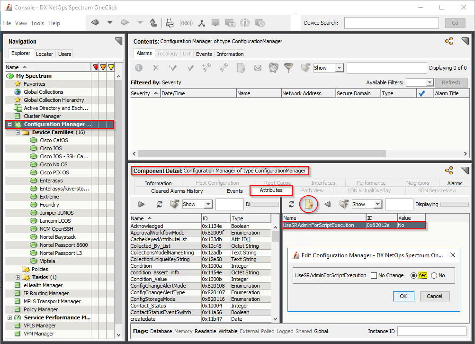The width and height of the screenshot is (475, 344).
Task: Switch to the Locater tab
Action: tap(45, 54)
